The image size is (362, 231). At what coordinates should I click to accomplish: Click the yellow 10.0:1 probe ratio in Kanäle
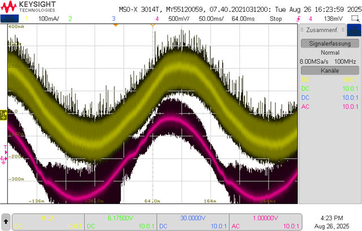[x=350, y=80]
